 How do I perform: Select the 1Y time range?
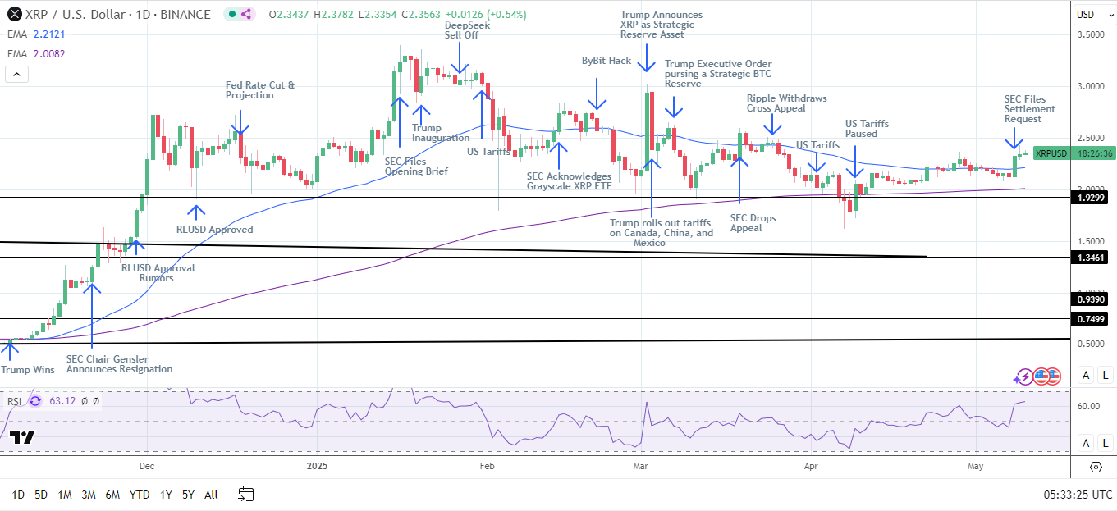pos(166,495)
